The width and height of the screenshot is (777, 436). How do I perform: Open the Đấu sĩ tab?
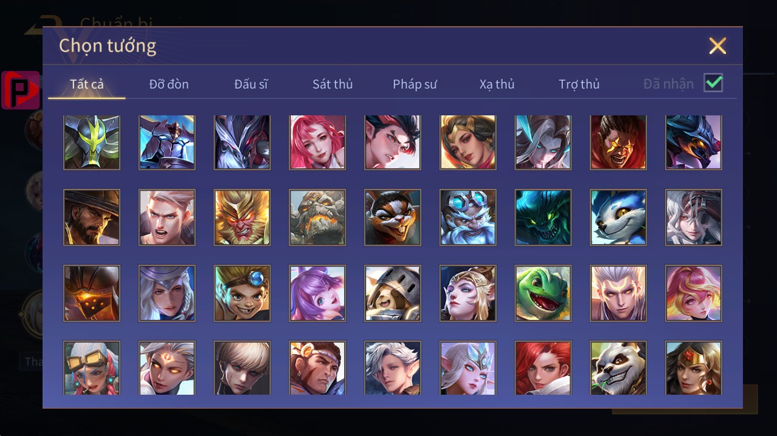pos(251,84)
